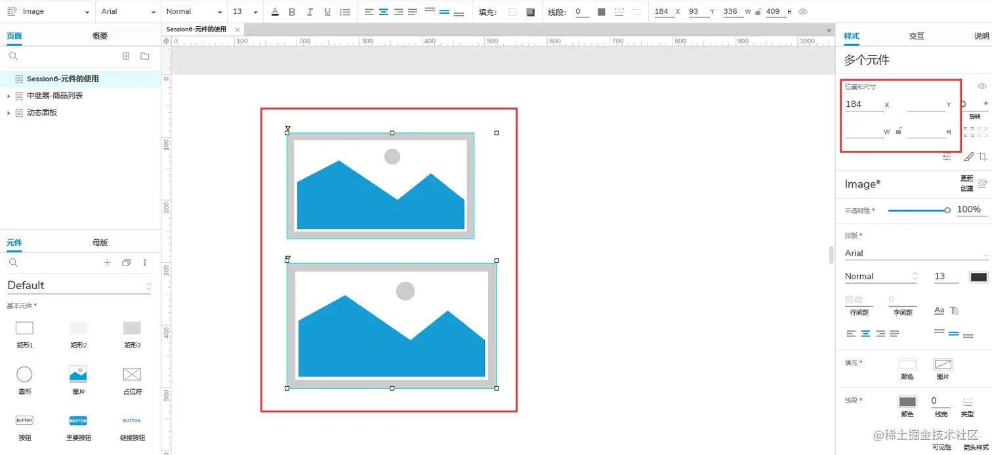992x455 pixels.
Task: Switch to the 母版 tab
Action: point(100,243)
